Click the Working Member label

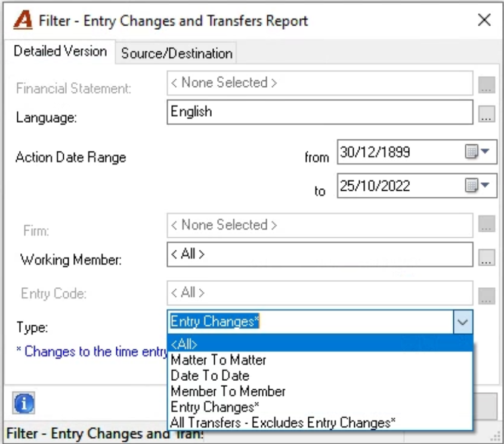click(71, 260)
